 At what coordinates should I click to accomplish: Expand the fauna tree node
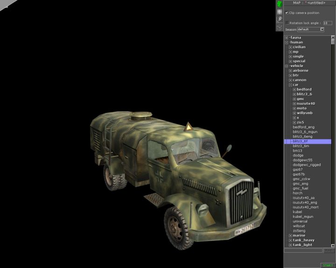(287, 38)
